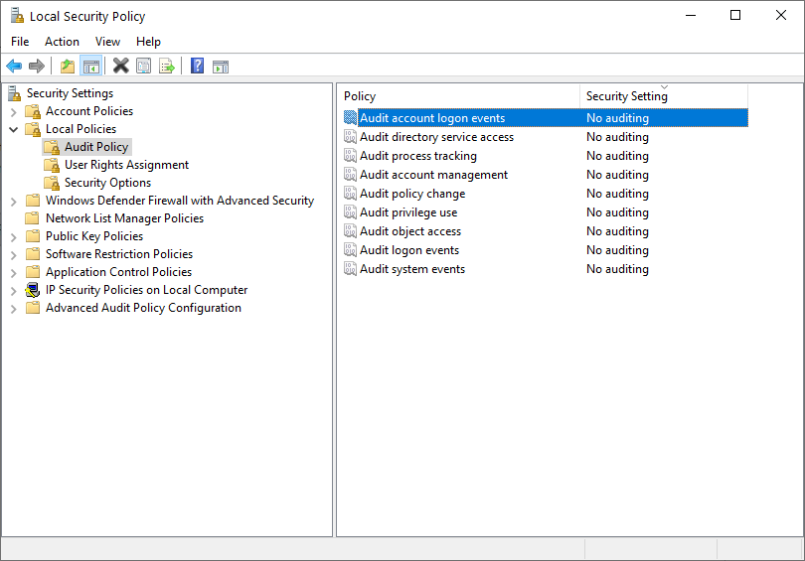Select Public Key Policies label in tree
Viewport: 805px width, 561px height.
[94, 236]
